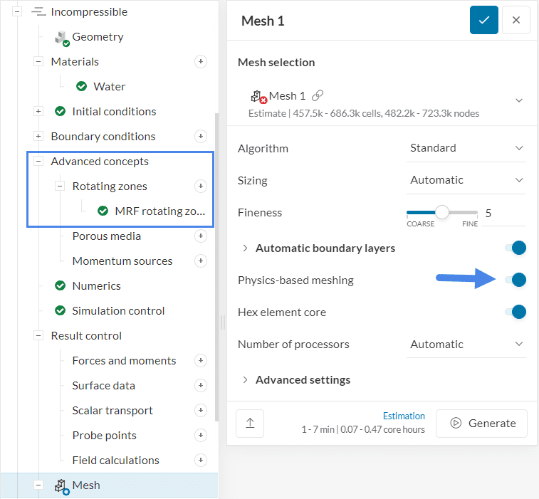Select Numerics in the simulation tree
The image size is (539, 499).
pyautogui.click(x=96, y=286)
